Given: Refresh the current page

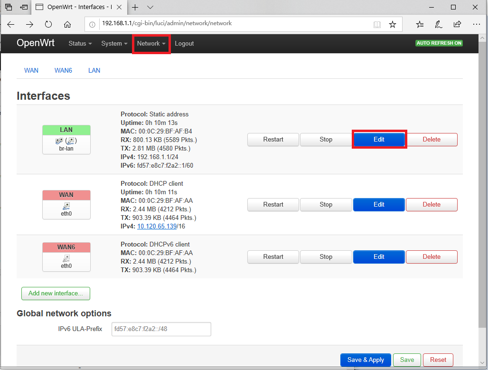Looking at the screenshot, I should point(48,24).
